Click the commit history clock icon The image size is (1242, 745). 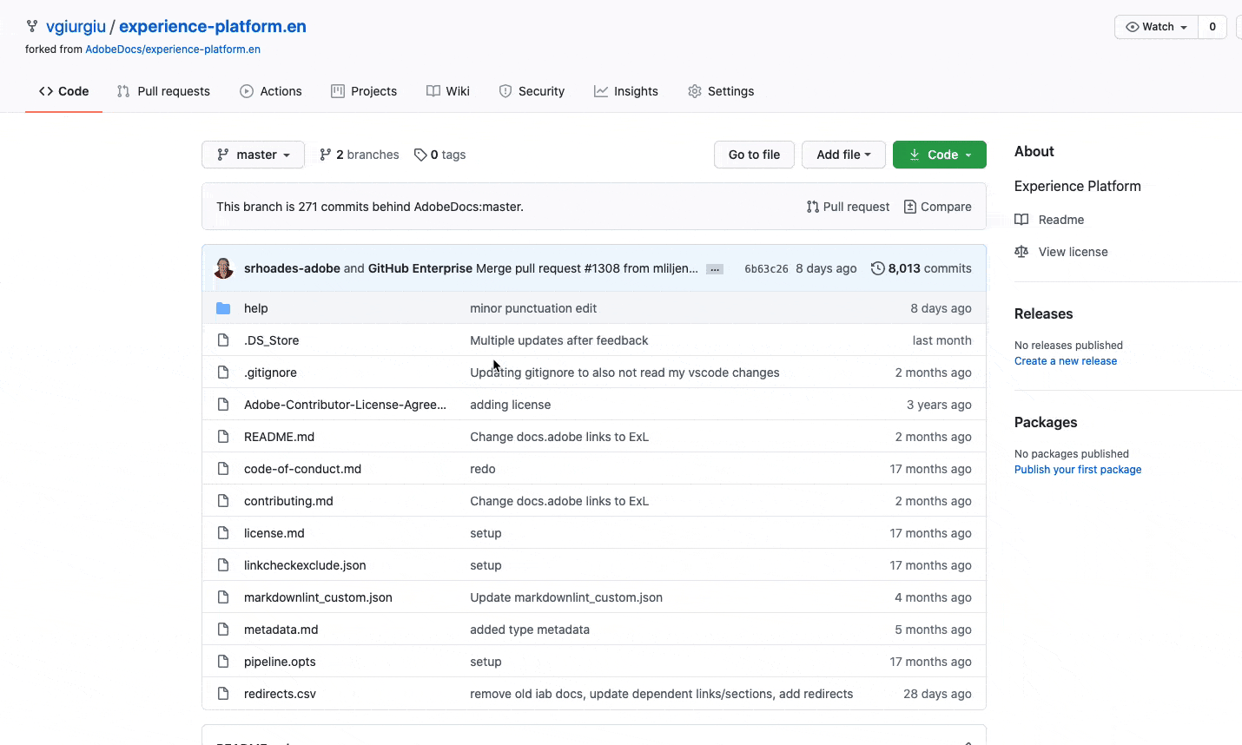point(878,268)
